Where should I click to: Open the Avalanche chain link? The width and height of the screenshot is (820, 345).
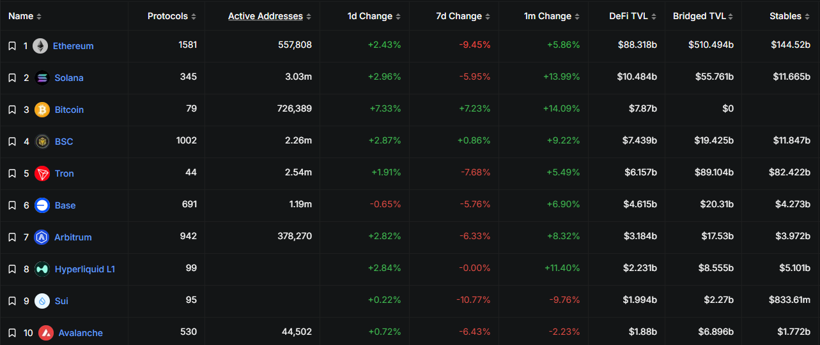coord(81,333)
